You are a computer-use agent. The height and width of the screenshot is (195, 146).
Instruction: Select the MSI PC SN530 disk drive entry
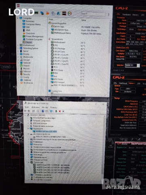[51, 136]
